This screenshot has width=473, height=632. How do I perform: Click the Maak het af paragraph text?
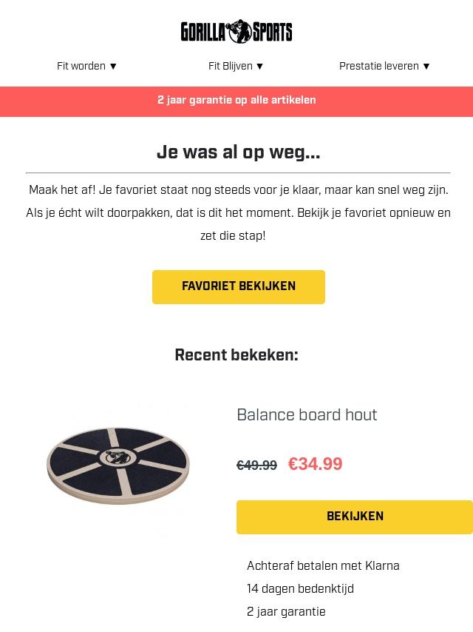coord(238,213)
